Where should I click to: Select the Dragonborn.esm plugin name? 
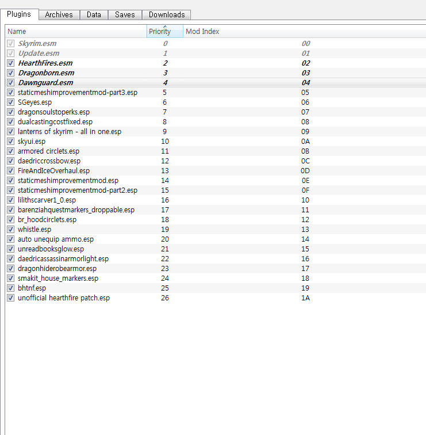point(47,73)
